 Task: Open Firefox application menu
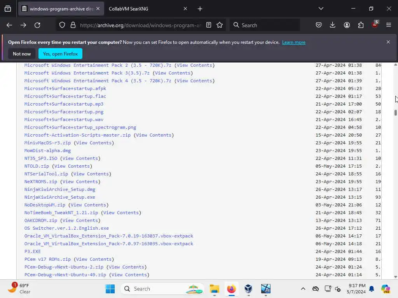coord(389,25)
